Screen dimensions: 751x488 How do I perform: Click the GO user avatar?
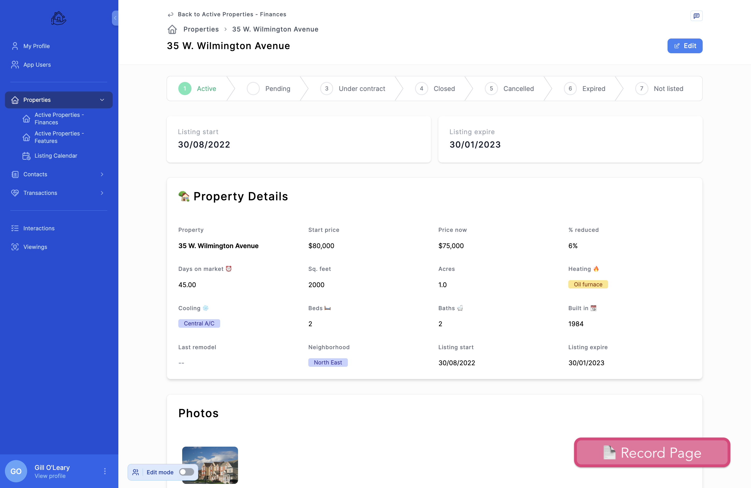[16, 471]
